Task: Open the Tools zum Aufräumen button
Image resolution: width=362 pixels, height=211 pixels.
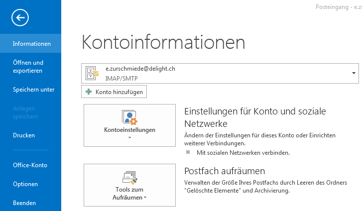Action: tap(129, 185)
